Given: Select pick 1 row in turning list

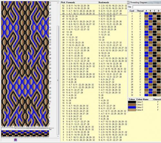Looking at the screenshot, I should tap(94, 140).
